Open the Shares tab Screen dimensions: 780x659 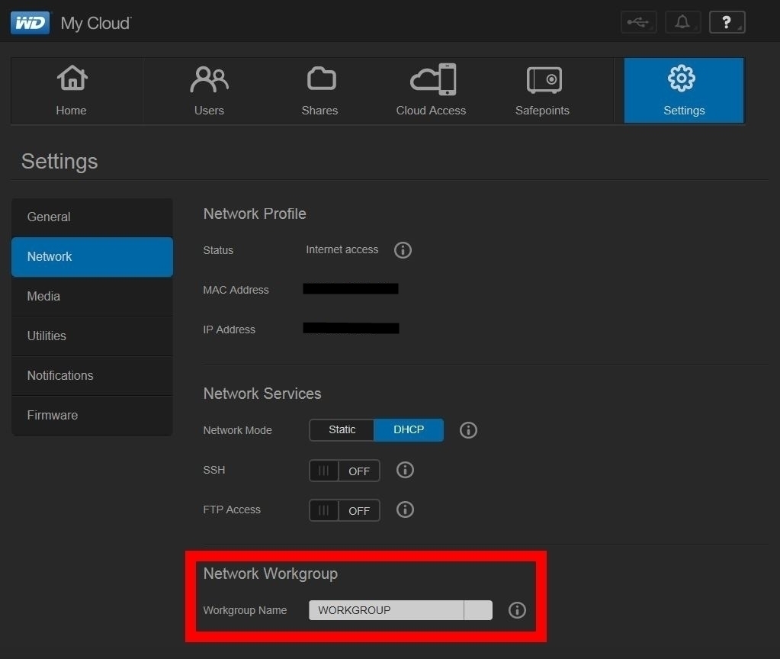320,91
